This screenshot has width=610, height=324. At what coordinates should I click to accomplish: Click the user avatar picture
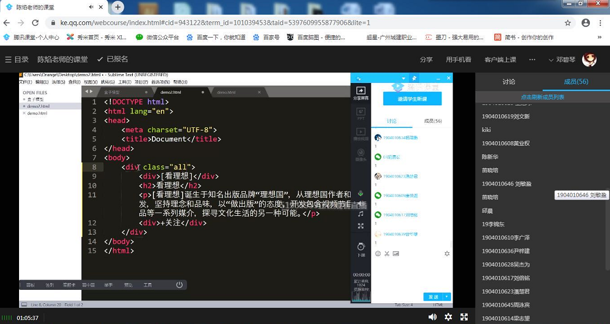coord(589,59)
